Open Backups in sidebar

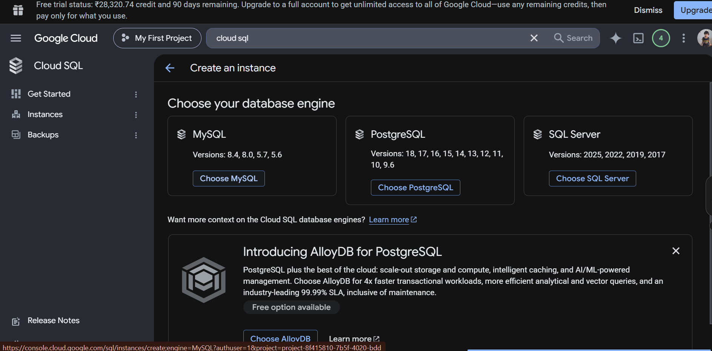pyautogui.click(x=43, y=135)
